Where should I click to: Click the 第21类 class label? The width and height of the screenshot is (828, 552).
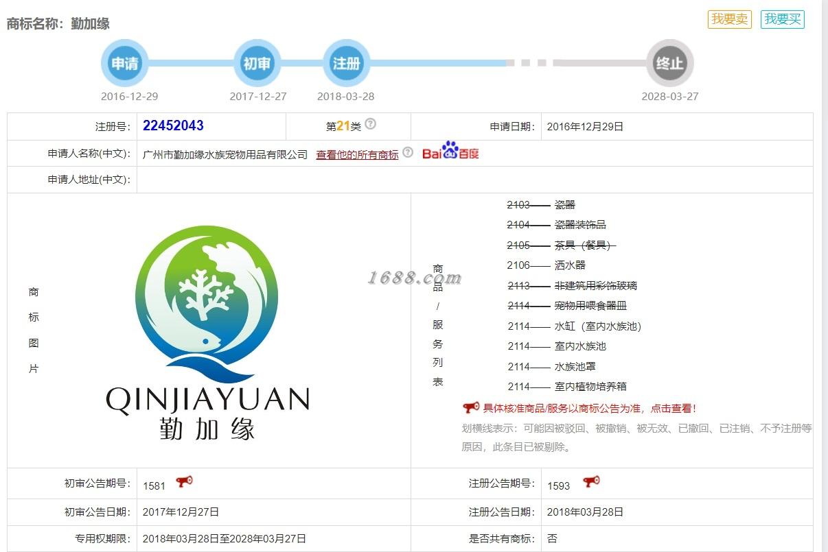click(343, 126)
